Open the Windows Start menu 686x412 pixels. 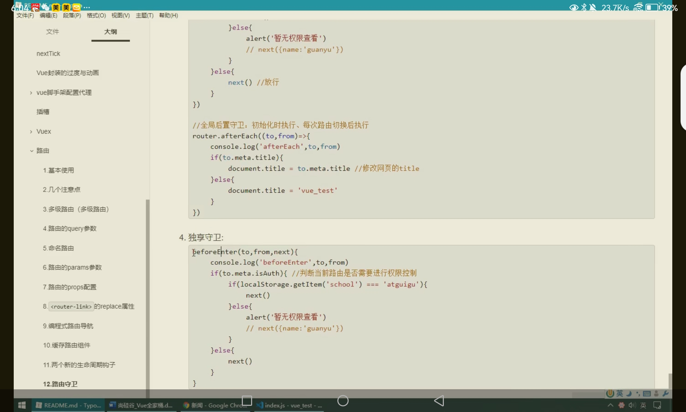point(22,405)
